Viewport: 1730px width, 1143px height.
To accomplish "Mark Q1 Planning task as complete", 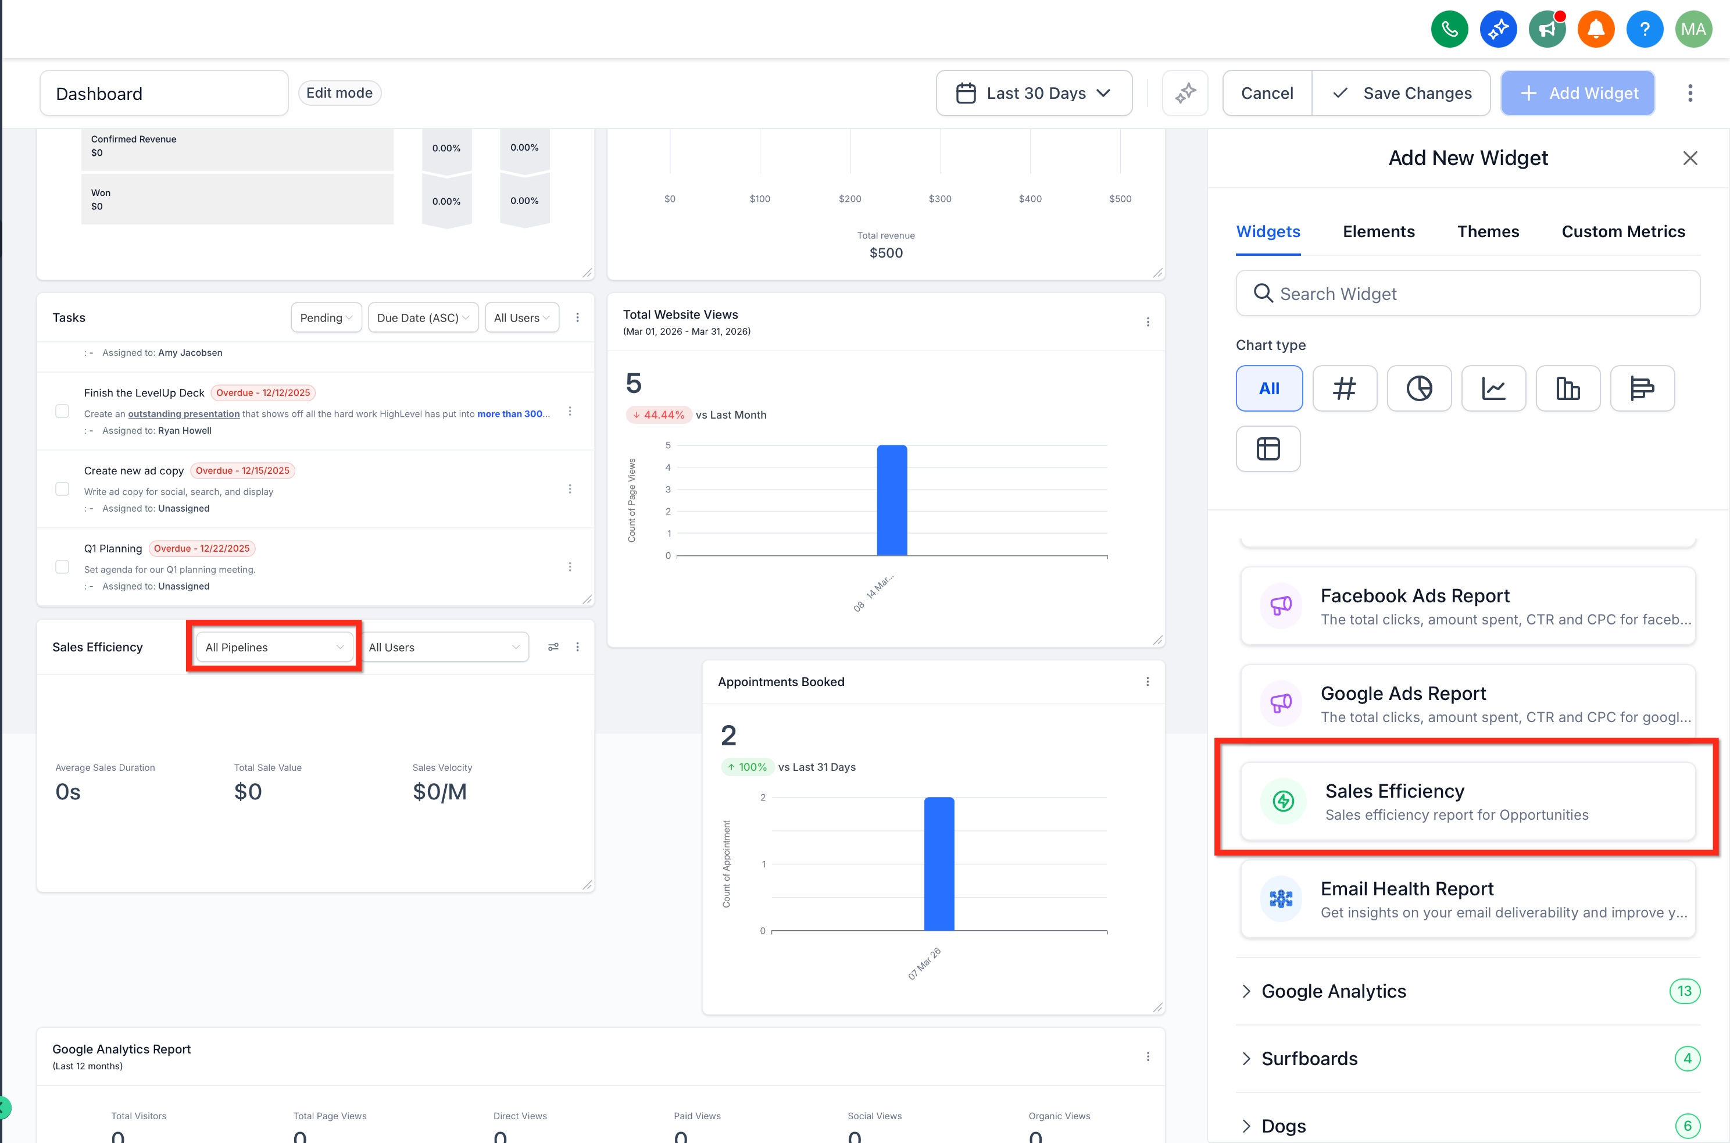I will (62, 566).
